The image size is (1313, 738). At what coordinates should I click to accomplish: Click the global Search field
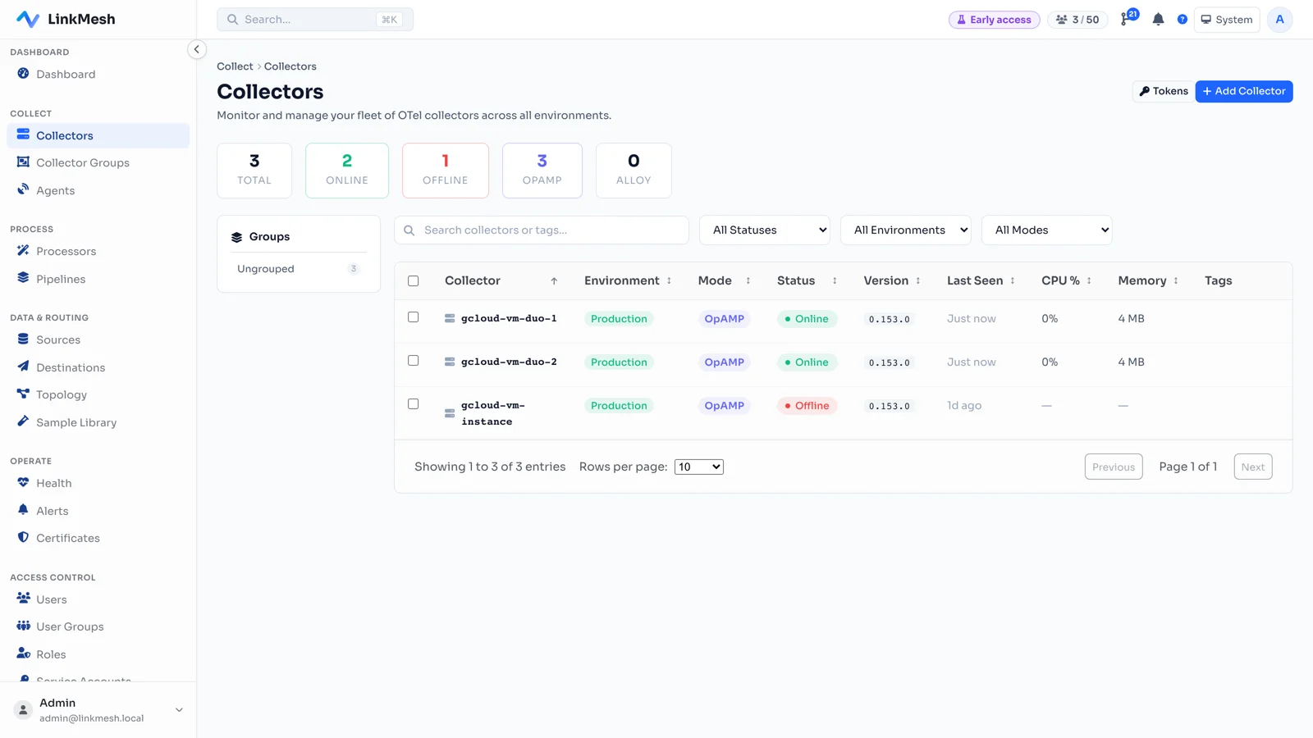(315, 19)
